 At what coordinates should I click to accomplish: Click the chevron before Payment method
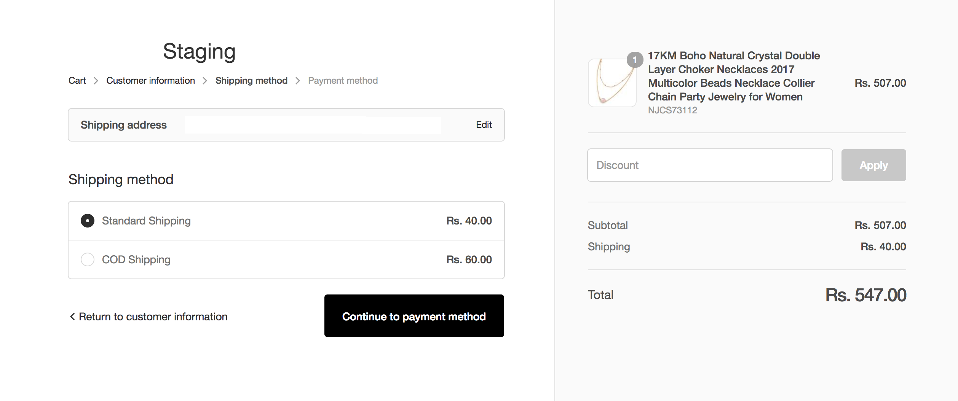point(298,81)
